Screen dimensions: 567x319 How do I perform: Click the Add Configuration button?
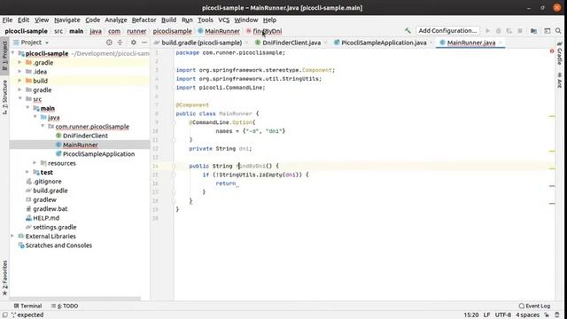tap(447, 31)
